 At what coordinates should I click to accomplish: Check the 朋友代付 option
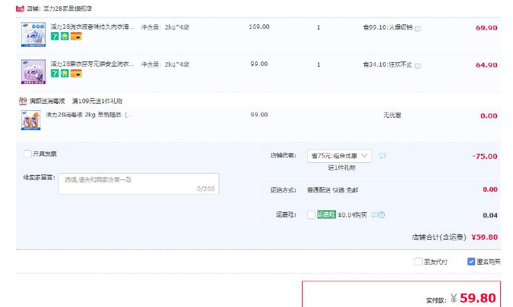coord(418,261)
